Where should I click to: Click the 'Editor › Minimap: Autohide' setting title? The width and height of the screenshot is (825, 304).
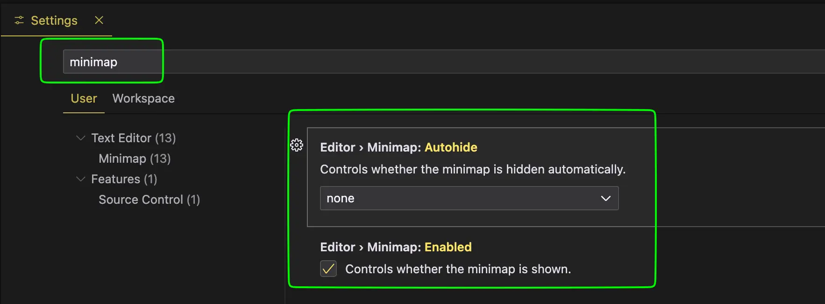coord(398,147)
